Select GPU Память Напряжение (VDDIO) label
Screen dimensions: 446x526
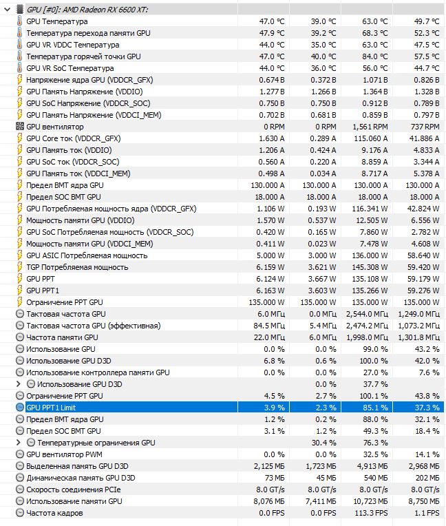[x=85, y=92]
